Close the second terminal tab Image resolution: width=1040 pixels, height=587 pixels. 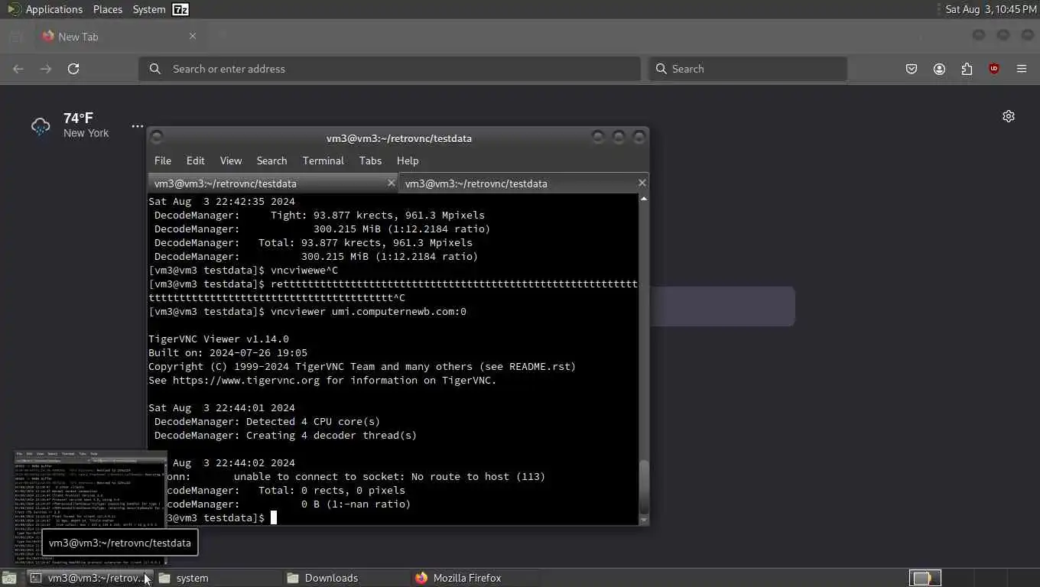[642, 183]
